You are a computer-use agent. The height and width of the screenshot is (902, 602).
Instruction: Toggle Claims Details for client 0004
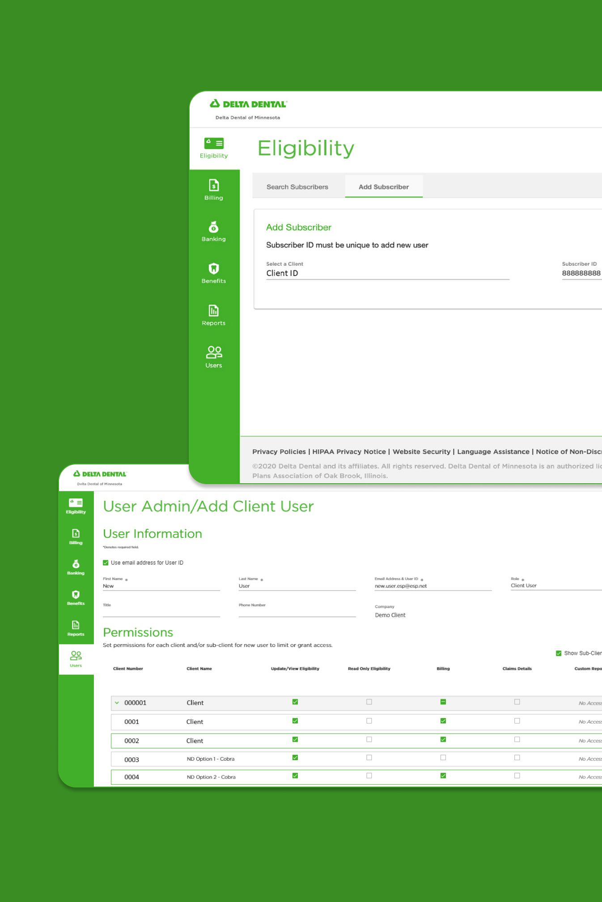pos(517,776)
